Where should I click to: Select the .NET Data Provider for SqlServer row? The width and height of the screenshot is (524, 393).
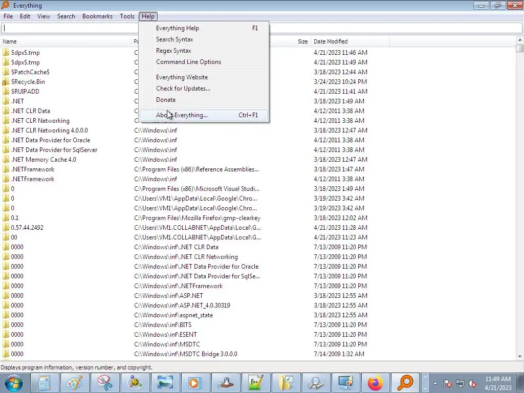(x=54, y=150)
